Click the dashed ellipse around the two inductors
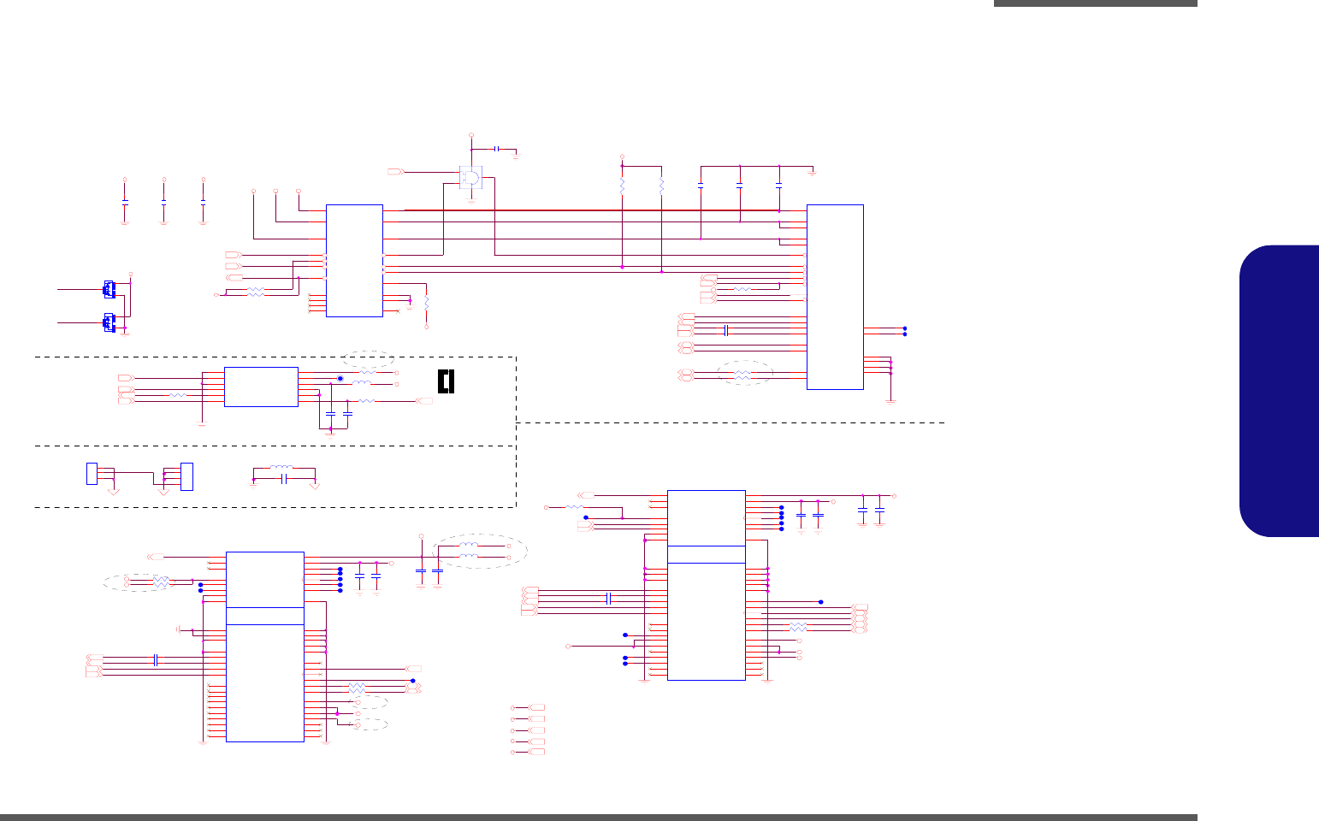1319x821 pixels. click(480, 551)
